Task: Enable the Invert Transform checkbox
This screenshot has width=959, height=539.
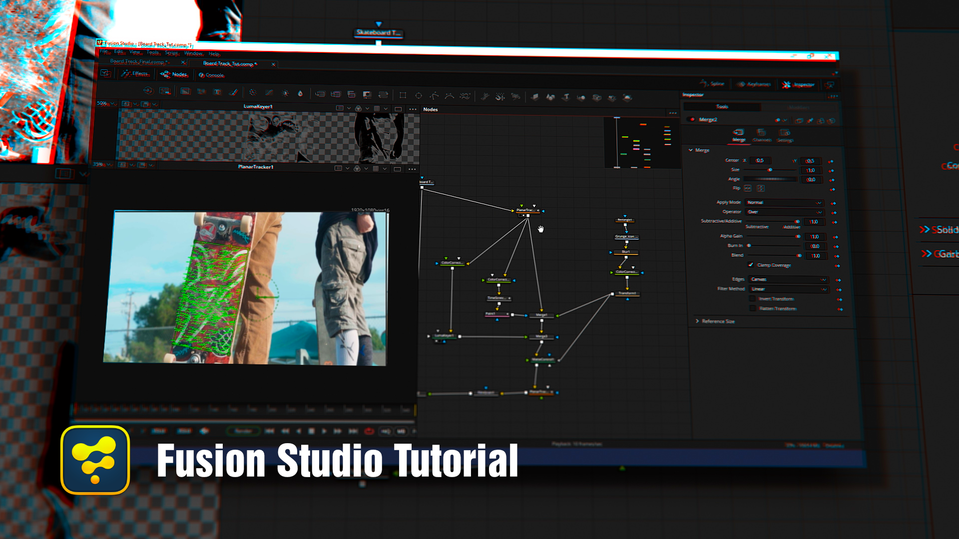Action: 753,298
